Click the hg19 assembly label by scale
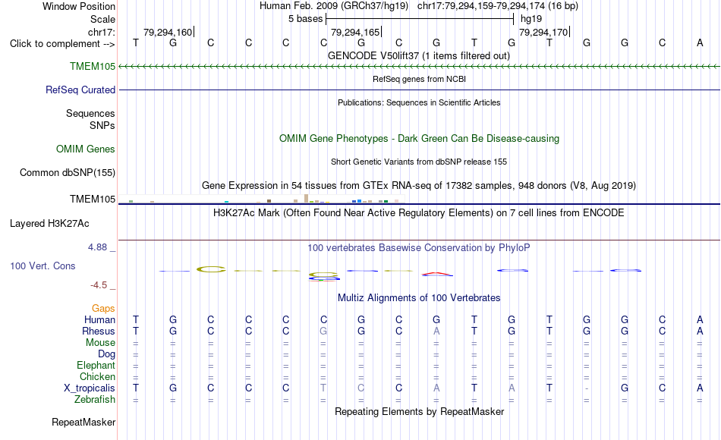This screenshot has height=440, width=721. [531, 19]
